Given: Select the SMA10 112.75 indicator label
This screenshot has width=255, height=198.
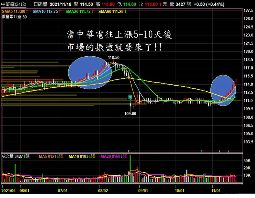Looking at the screenshot, I should [x=47, y=11].
